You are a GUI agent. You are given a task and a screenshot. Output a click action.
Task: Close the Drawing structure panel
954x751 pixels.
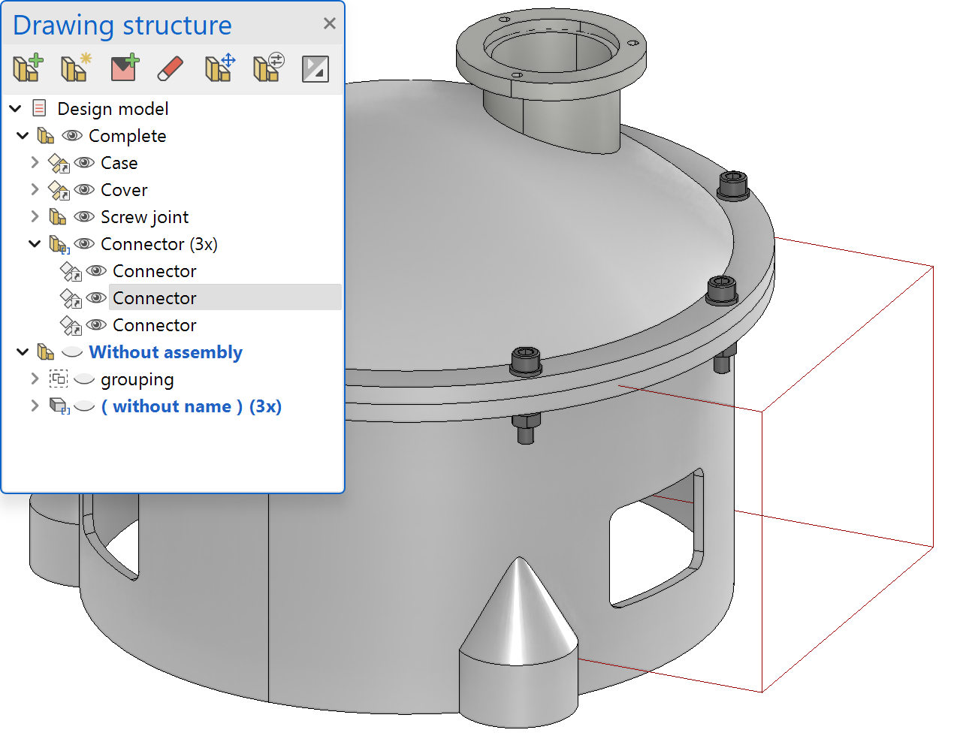[x=329, y=24]
